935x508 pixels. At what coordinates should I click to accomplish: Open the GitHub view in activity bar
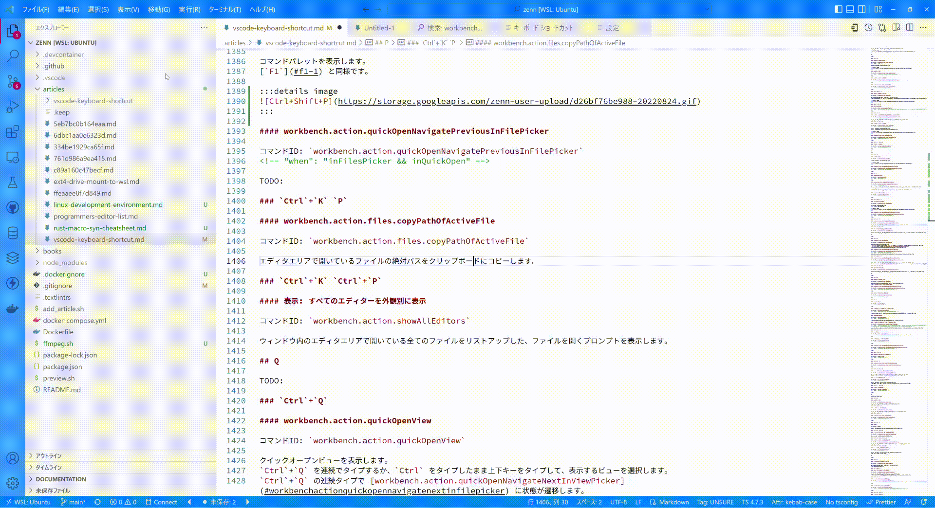pos(13,208)
